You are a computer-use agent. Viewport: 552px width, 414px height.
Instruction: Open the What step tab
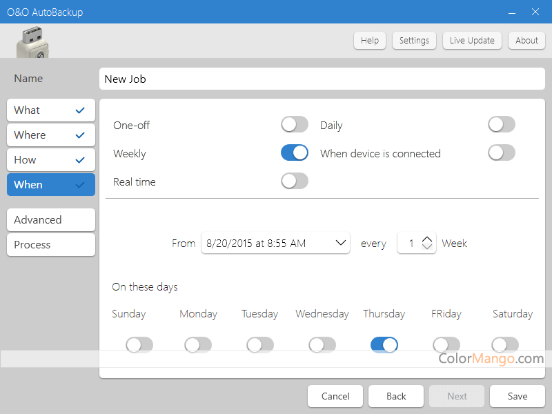51,110
